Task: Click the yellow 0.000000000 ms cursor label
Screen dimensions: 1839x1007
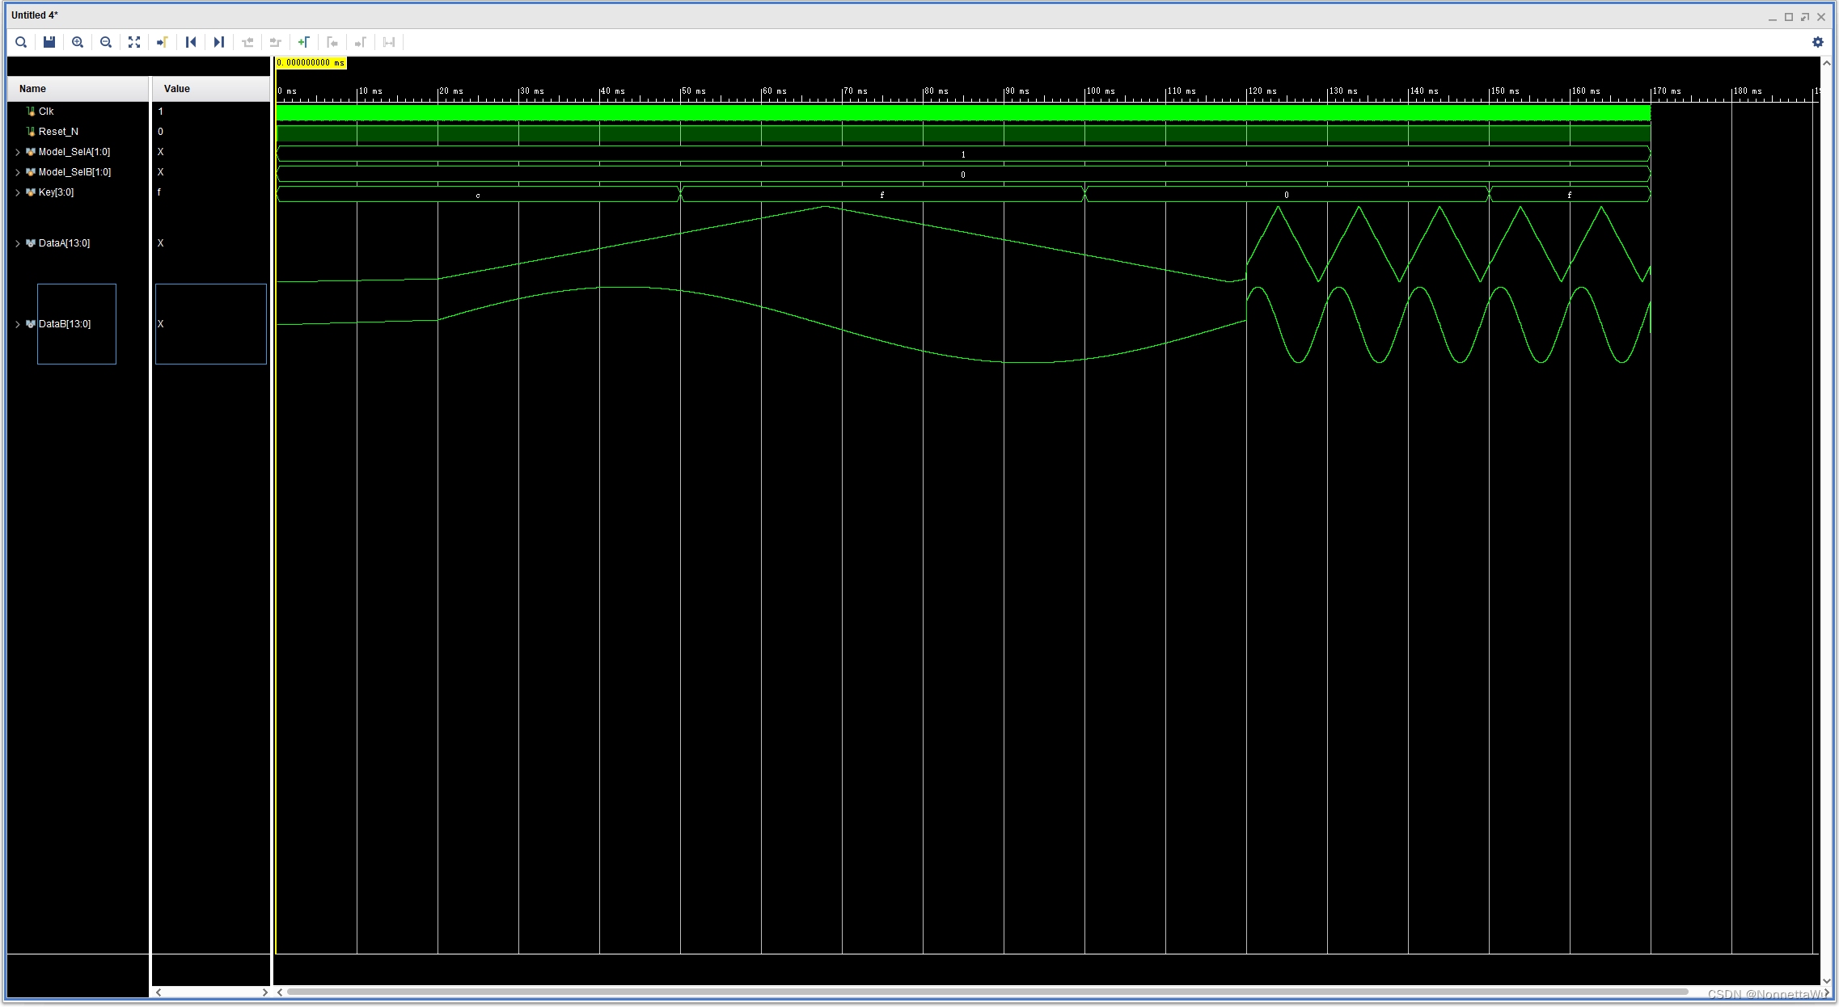Action: (x=311, y=63)
